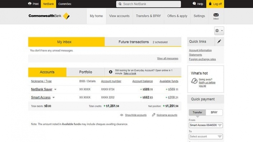Open the From account dropdown
The height and width of the screenshot is (142, 253).
(x=206, y=125)
